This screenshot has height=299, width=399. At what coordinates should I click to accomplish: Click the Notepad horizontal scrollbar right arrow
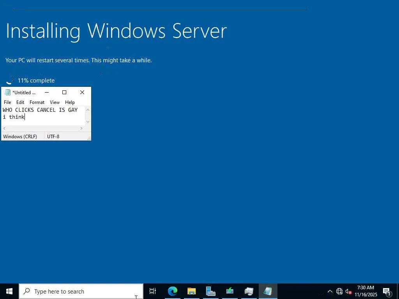pos(81,128)
